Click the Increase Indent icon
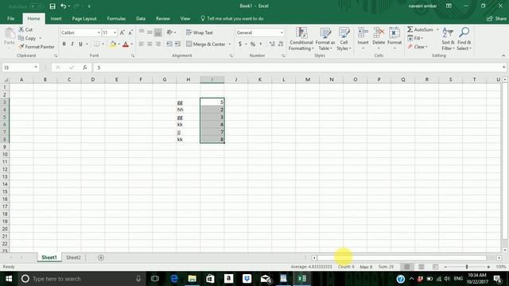The image size is (509, 286). [177, 44]
